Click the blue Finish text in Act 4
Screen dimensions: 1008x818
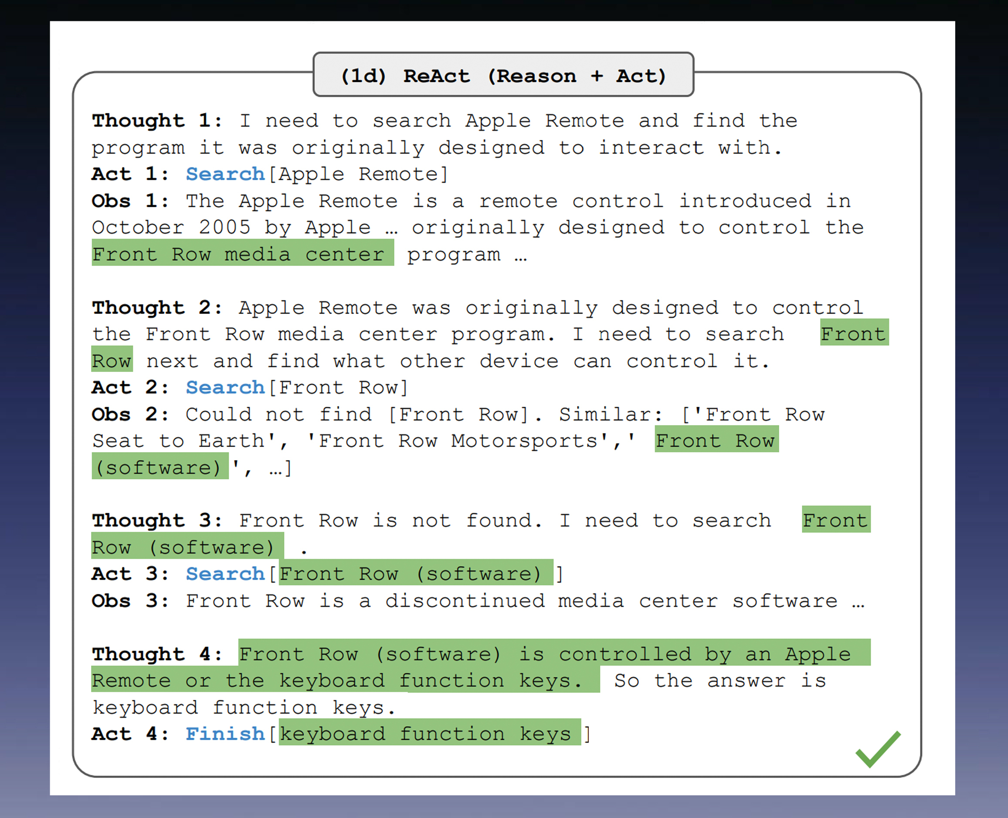coord(225,734)
